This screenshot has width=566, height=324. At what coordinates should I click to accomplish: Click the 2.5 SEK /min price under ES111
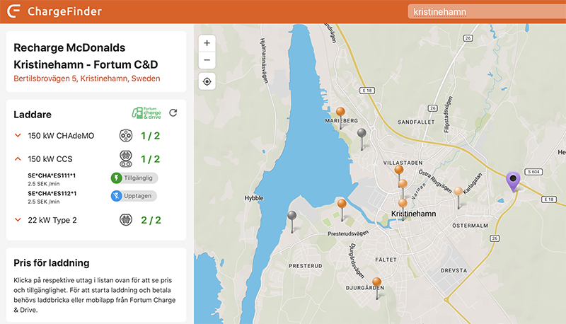(44, 184)
